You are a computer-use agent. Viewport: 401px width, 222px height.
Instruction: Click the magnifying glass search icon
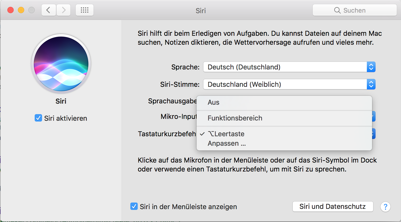[x=337, y=10]
